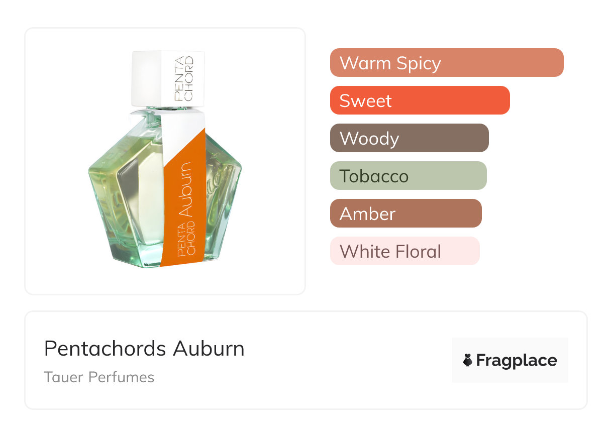This screenshot has width=612, height=434.
Task: Click the white bottle cap labeled PENTA CHORD
Action: coord(167,78)
